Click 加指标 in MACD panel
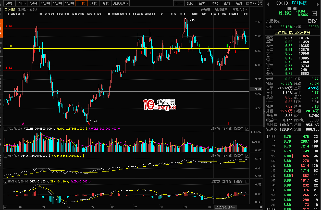 (x=227, y=181)
